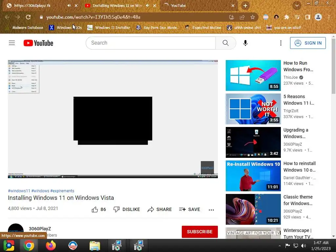Focus the YouTube search field
This screenshot has width=336, height=252.
coord(151,43)
